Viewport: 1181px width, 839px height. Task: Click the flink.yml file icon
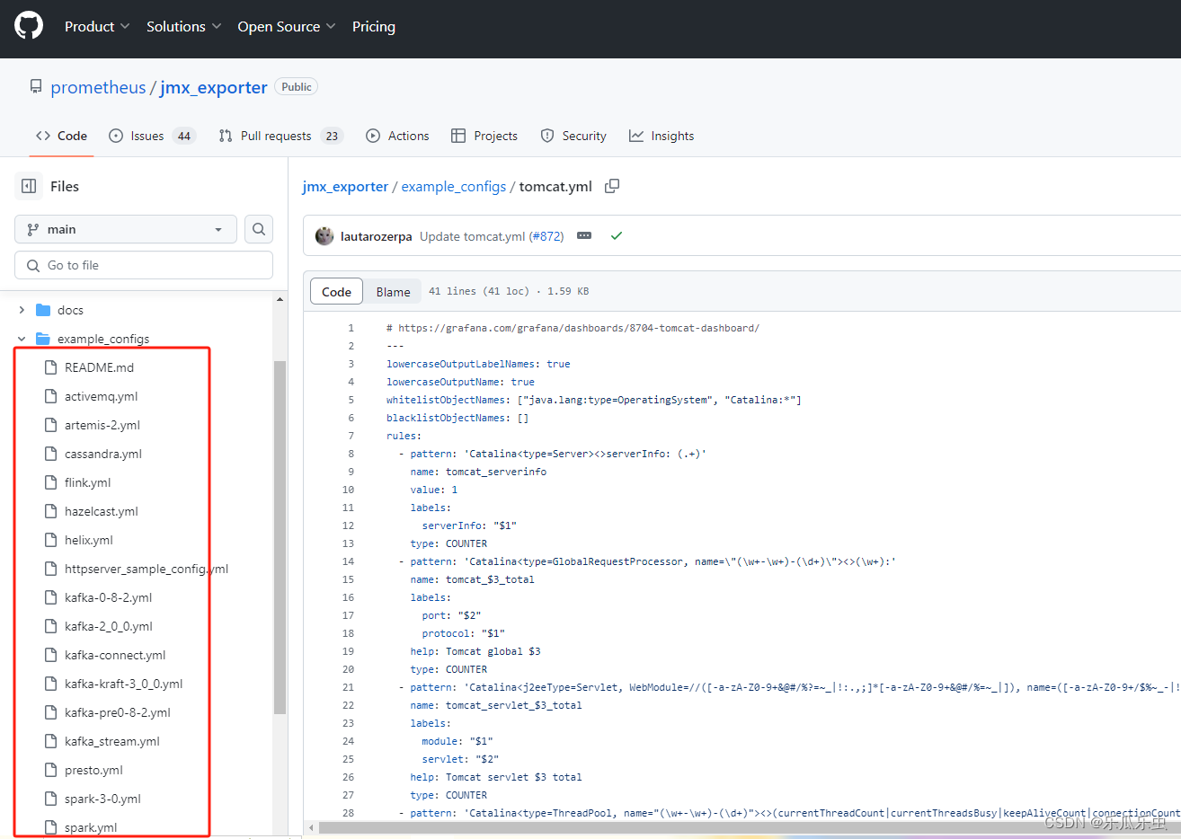point(51,482)
